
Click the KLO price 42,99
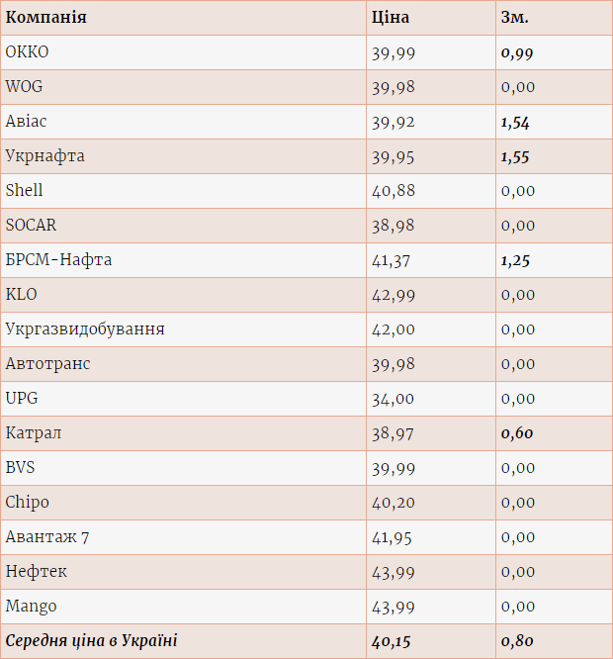tap(393, 295)
